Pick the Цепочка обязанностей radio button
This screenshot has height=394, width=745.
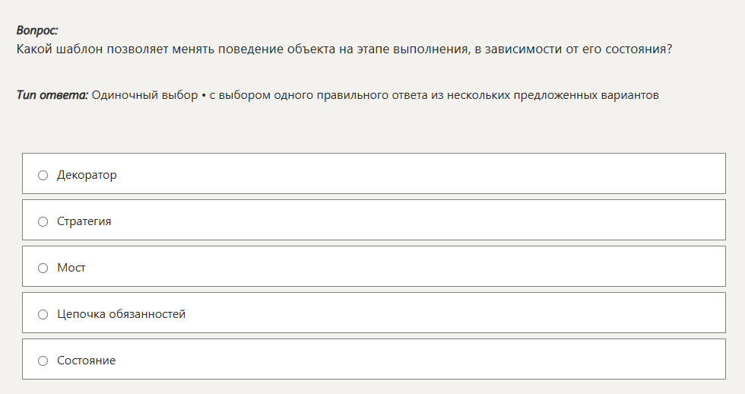tap(43, 315)
